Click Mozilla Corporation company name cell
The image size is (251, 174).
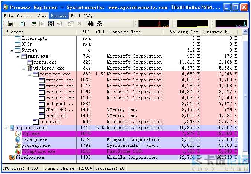132,157
